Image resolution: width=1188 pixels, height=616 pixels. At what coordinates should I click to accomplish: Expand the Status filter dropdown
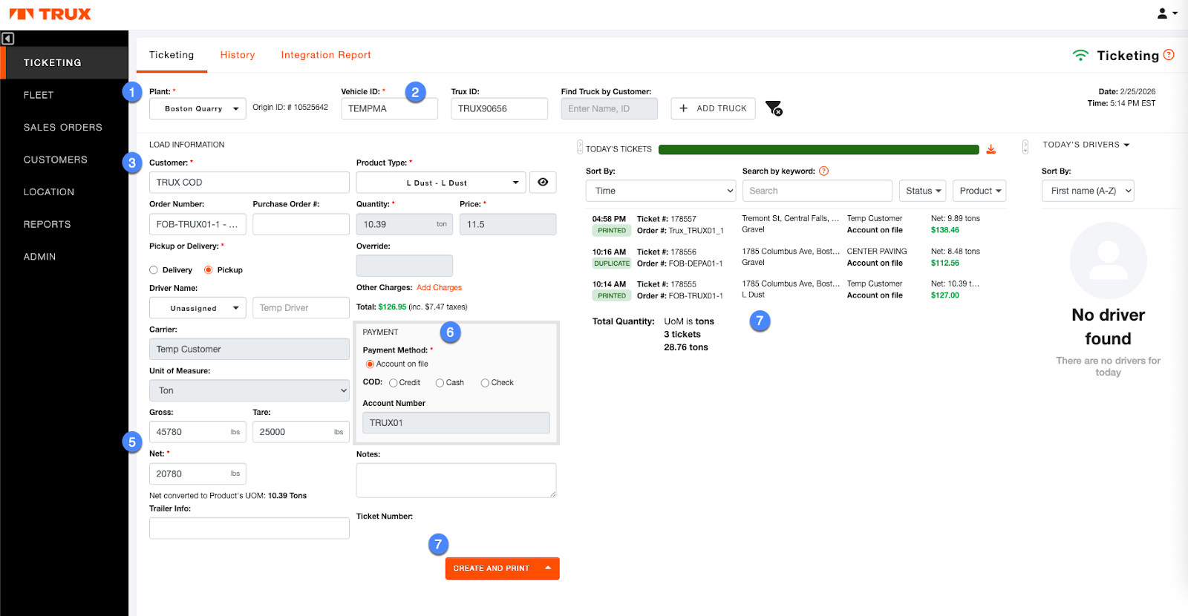click(x=922, y=191)
